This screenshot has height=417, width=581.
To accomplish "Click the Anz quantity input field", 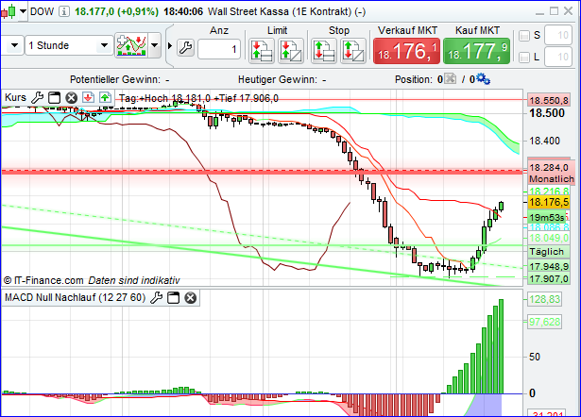I will coord(219,48).
